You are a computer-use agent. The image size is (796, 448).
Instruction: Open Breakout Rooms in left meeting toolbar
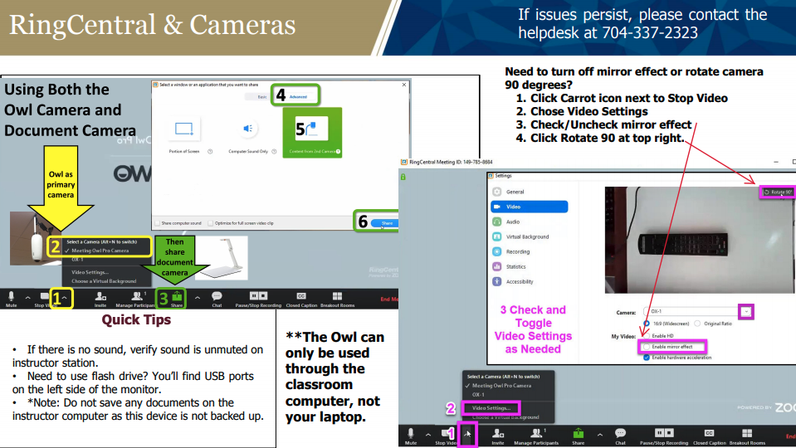coord(337,299)
